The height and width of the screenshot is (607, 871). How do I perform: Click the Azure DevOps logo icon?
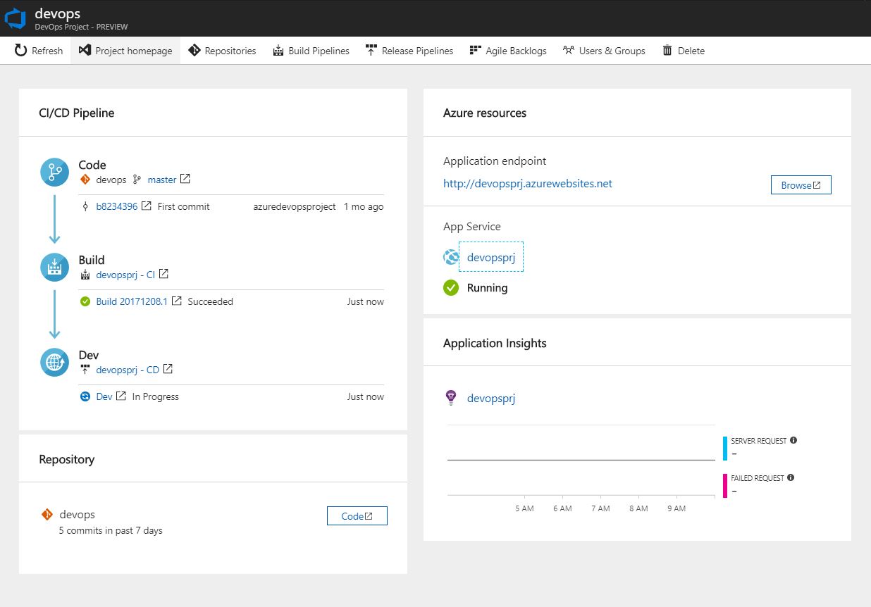[x=15, y=18]
